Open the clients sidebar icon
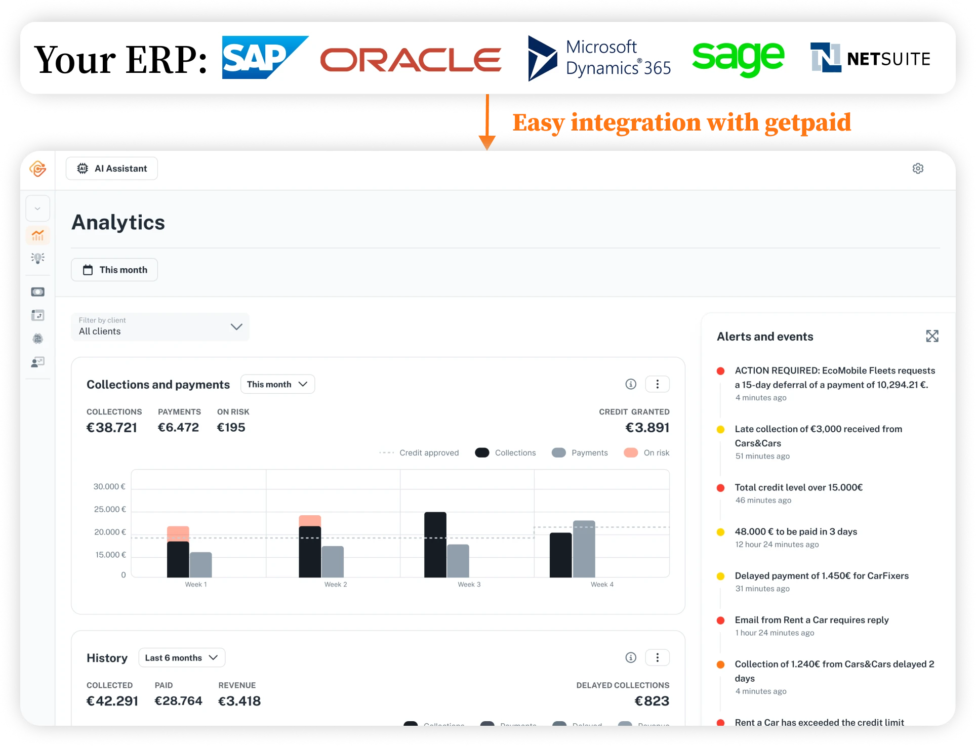The image size is (976, 746). click(x=37, y=362)
